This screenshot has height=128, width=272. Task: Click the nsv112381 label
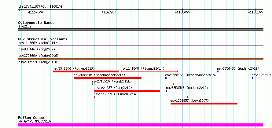(x=262, y=75)
